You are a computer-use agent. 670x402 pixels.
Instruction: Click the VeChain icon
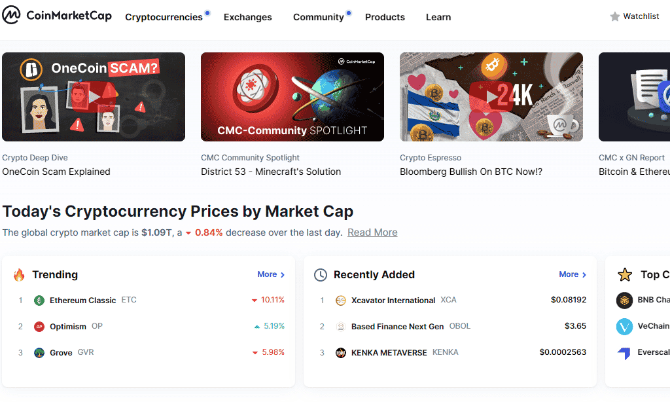625,327
